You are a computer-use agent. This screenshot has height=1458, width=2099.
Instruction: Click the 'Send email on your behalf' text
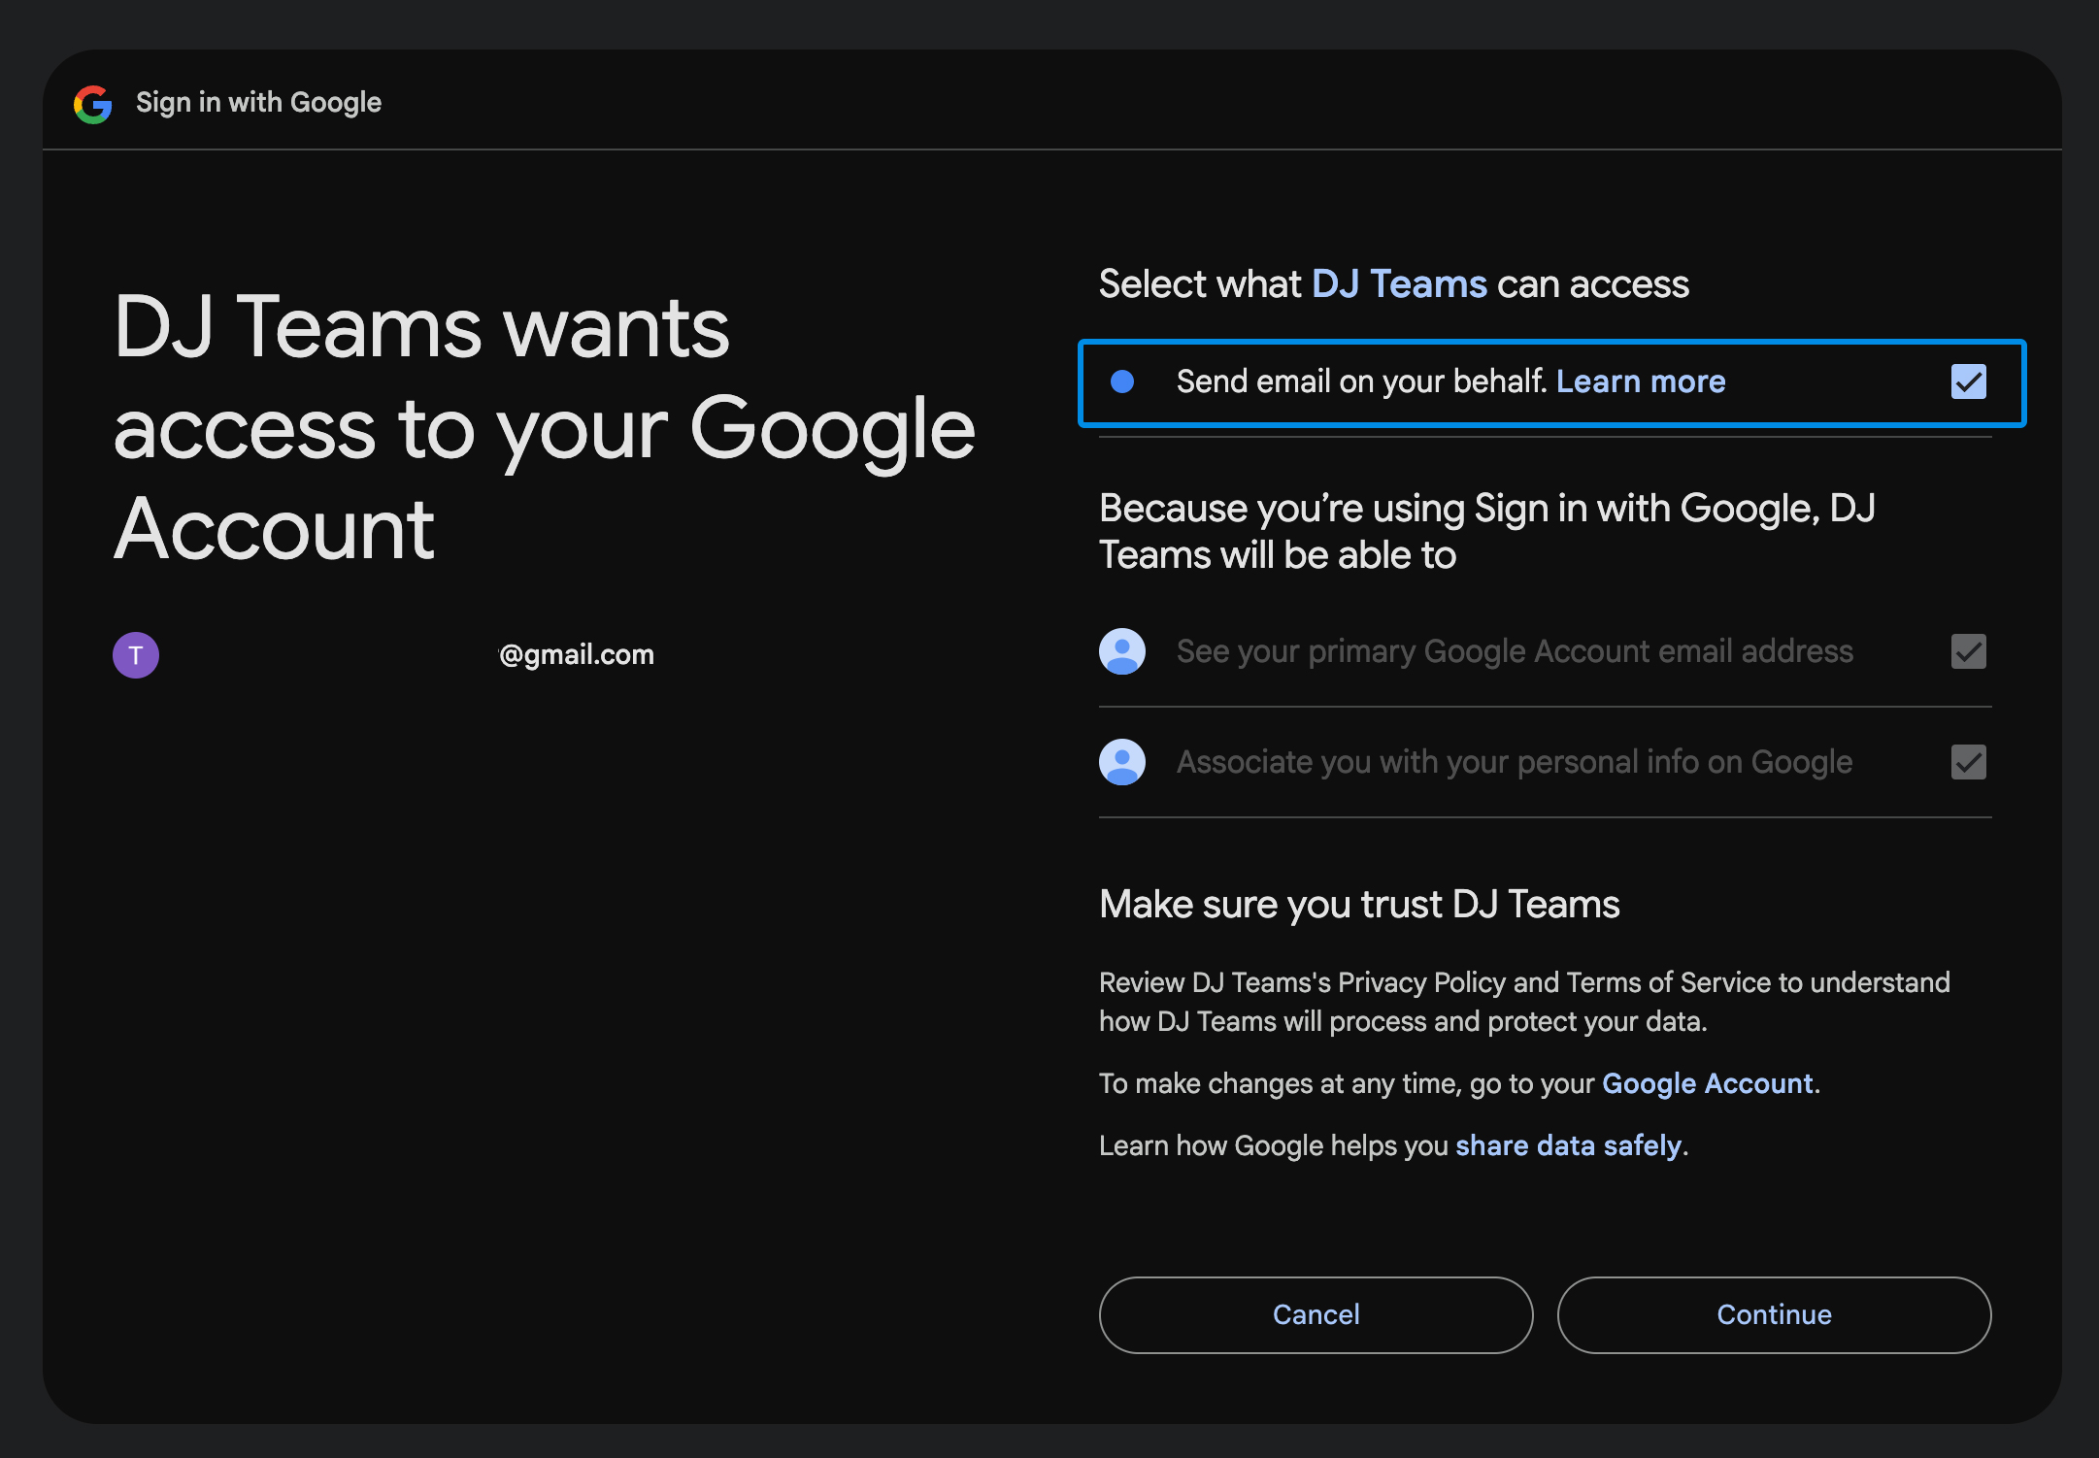point(1361,381)
